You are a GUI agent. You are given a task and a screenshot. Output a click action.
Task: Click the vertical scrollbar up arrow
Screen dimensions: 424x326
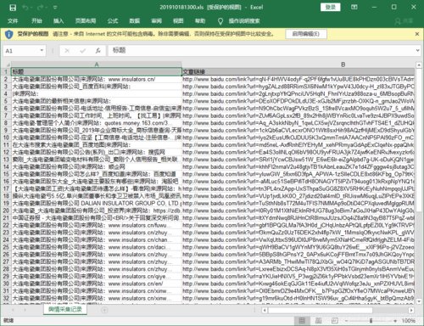[x=419, y=65]
